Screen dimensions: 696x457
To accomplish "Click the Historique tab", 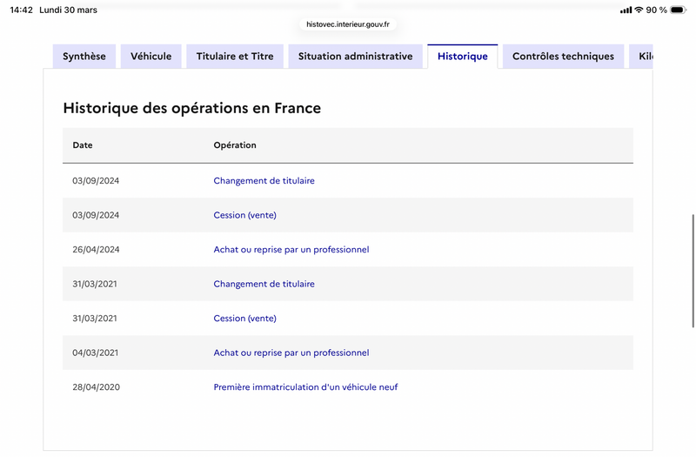I will click(x=463, y=57).
